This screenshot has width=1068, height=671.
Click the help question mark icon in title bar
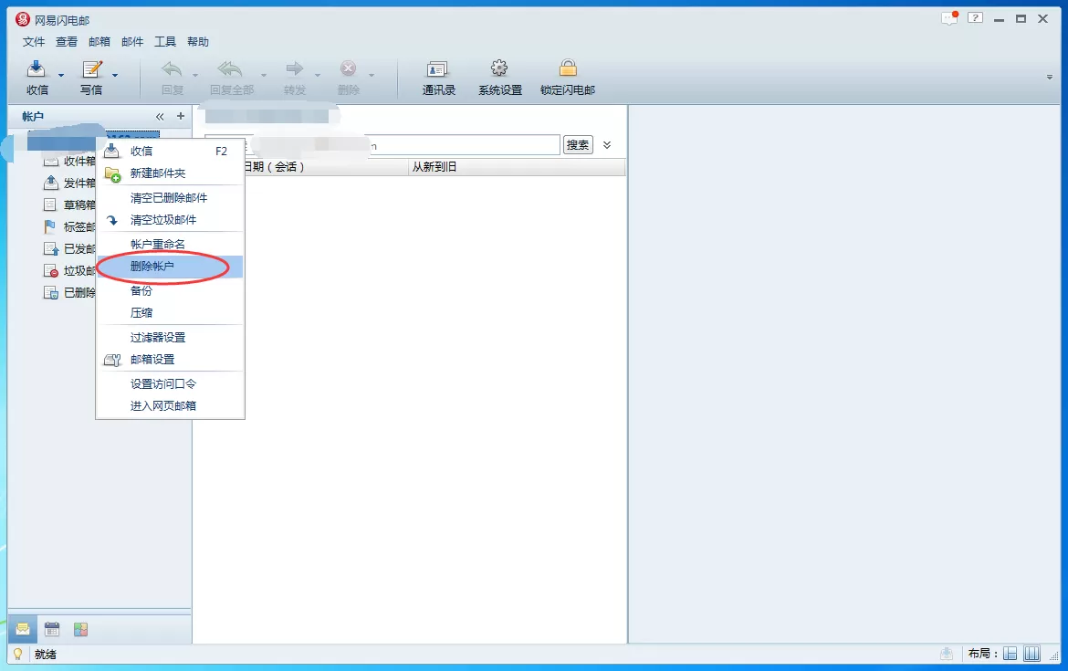[x=976, y=18]
